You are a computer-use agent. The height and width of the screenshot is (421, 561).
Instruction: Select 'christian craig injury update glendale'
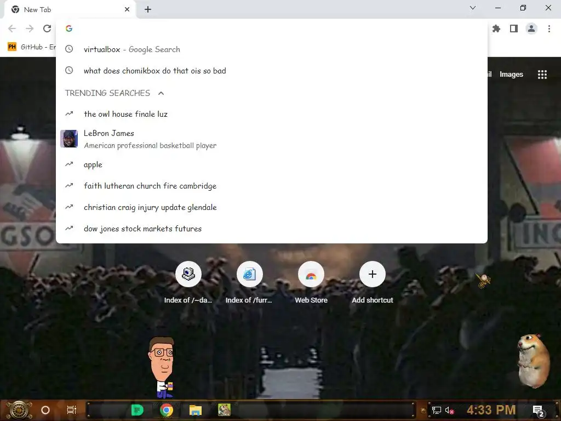[x=272, y=207]
